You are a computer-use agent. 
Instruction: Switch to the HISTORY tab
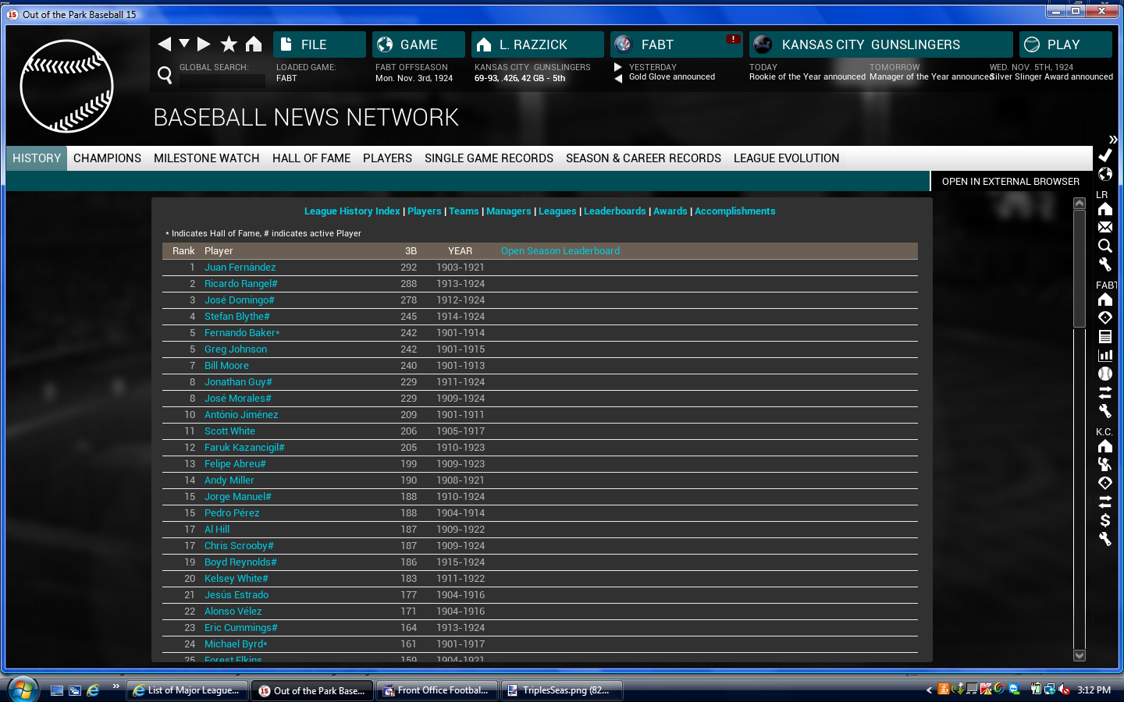coord(37,158)
